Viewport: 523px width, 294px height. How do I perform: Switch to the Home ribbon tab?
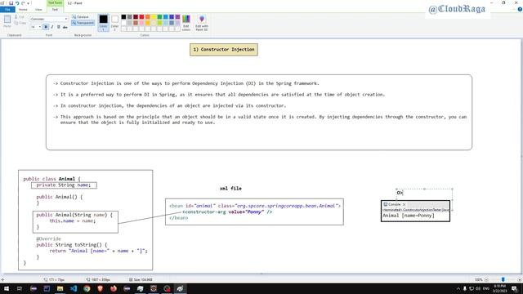tap(23, 9)
